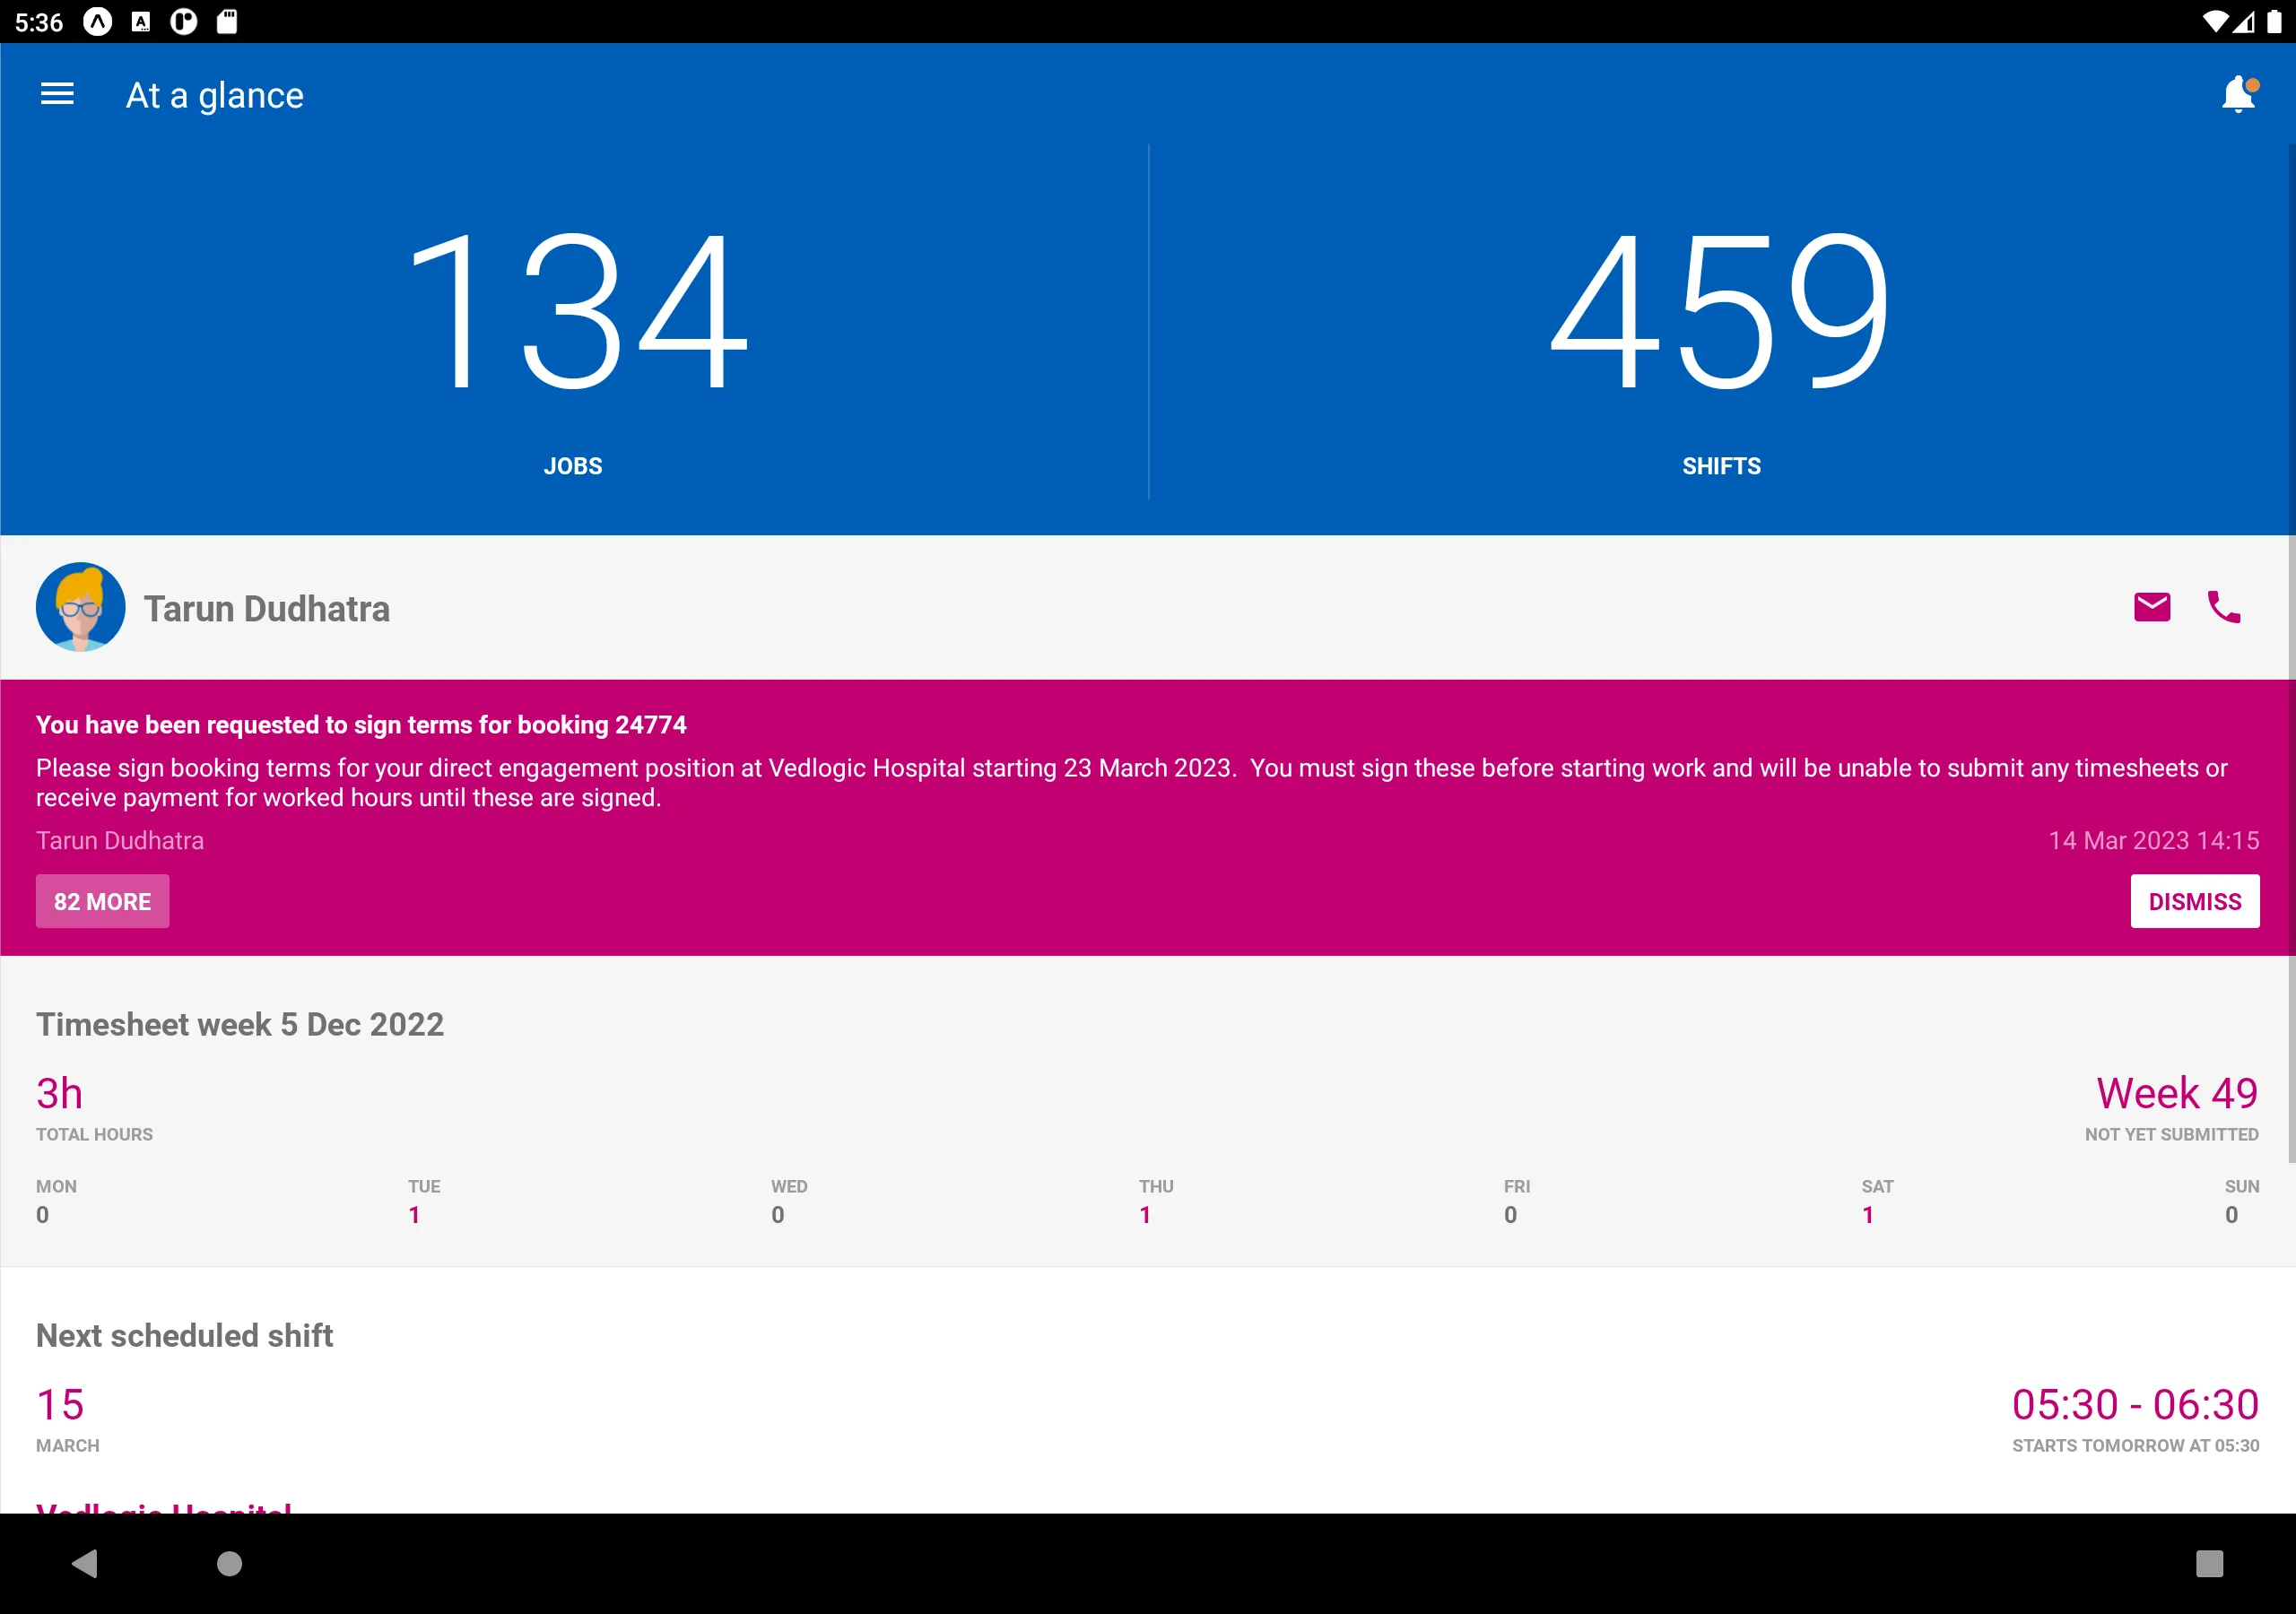Click the notification bell icon

coord(2239,94)
